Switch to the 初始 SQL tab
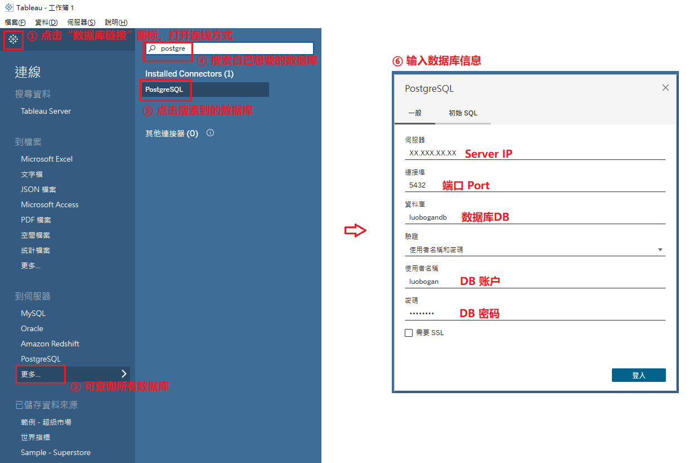Screen dimensions: 689x463 (463, 113)
